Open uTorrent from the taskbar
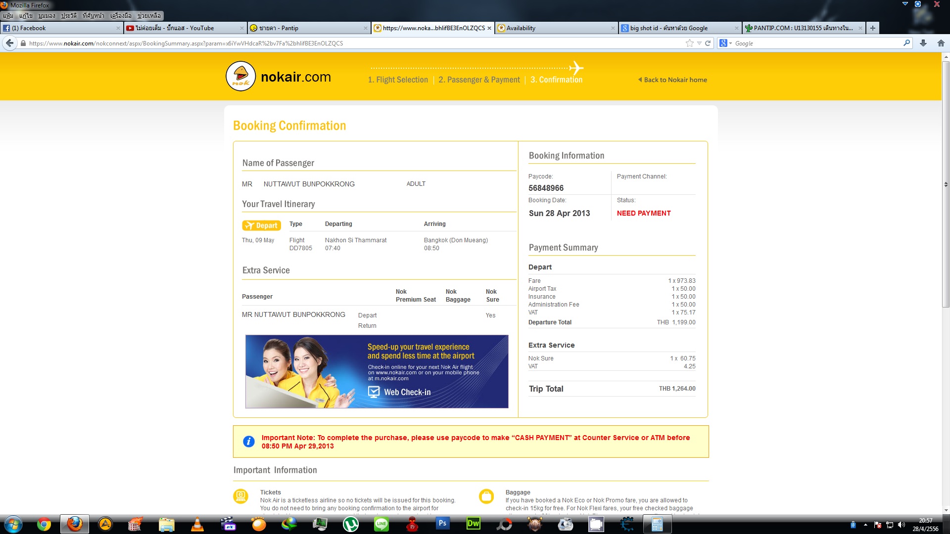The width and height of the screenshot is (950, 534). [x=351, y=524]
